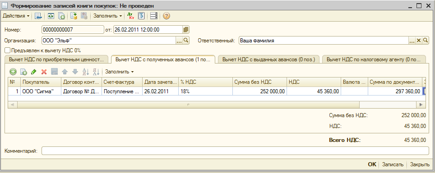The image size is (435, 173).
Task: Select the table cell 252 000,00
Action: tap(259, 91)
